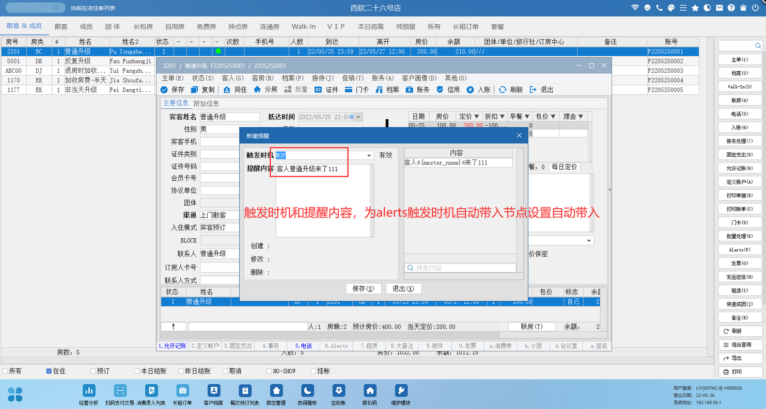The height and width of the screenshot is (409, 766).
Task: Click the Wi-Fi status icon in title bar
Action: point(635,8)
